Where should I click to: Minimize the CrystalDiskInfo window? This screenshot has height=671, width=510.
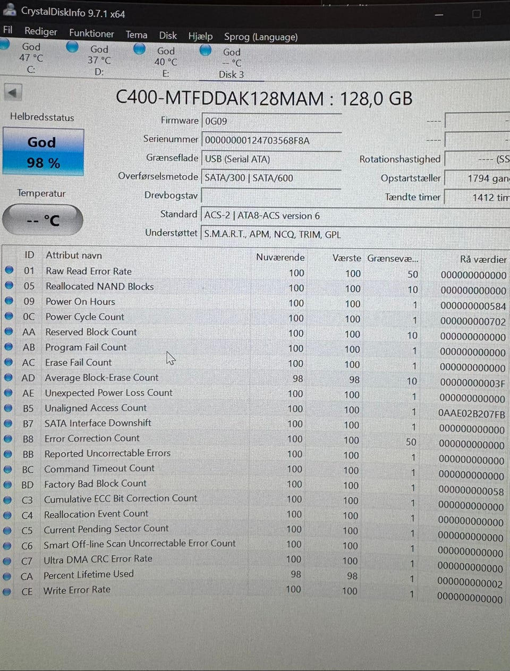[439, 15]
